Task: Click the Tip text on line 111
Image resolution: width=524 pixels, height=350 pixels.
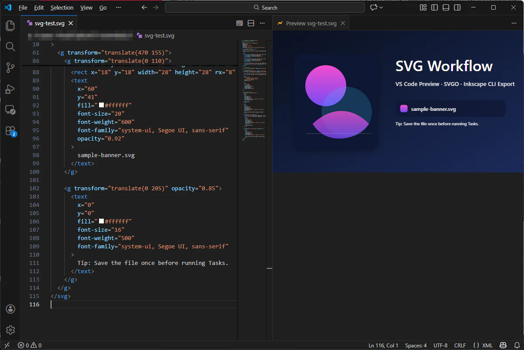Action: pyautogui.click(x=153, y=263)
